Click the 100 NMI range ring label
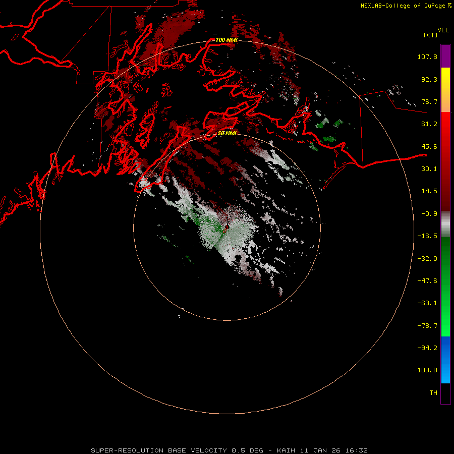Screen dimensions: 454x454 pyautogui.click(x=226, y=40)
